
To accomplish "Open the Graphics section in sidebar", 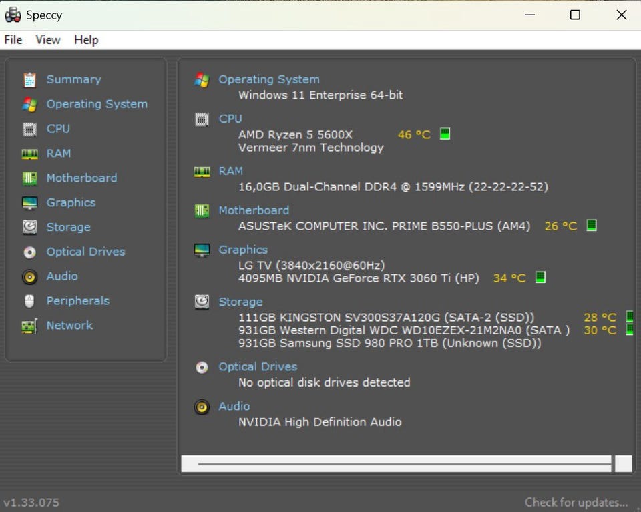I will (x=71, y=202).
